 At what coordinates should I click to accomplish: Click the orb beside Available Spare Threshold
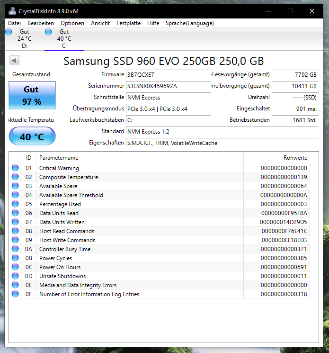[15, 195]
